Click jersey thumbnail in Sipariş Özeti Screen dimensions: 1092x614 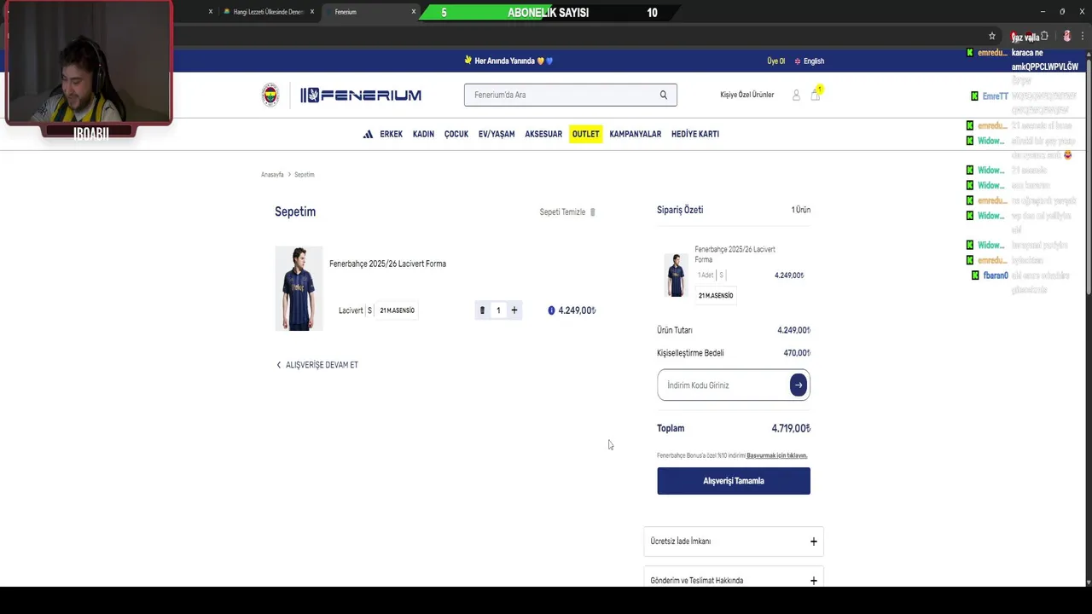676,275
